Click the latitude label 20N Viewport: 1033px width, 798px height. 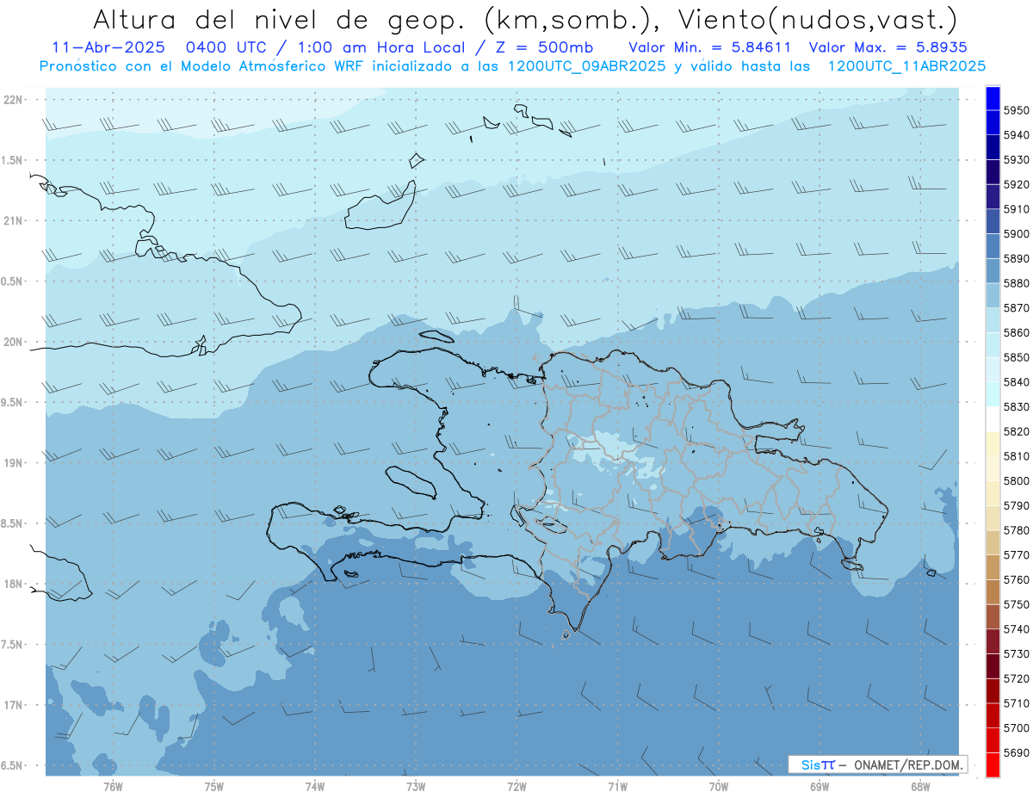(x=13, y=342)
